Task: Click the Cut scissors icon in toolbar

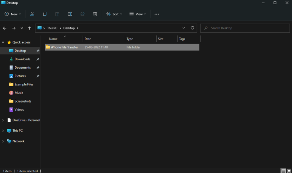Action: click(x=32, y=14)
